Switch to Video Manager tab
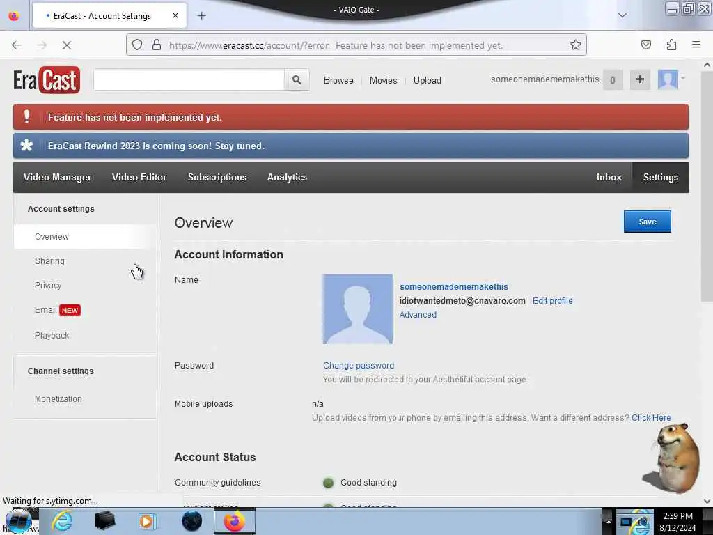 coord(57,178)
